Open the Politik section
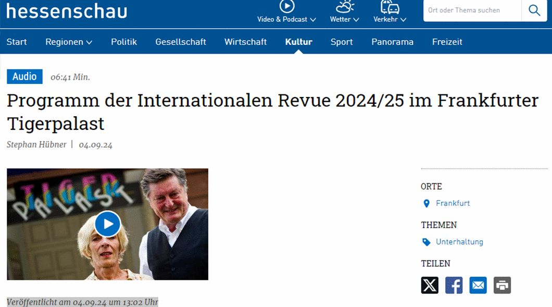The height and width of the screenshot is (307, 552). (124, 42)
